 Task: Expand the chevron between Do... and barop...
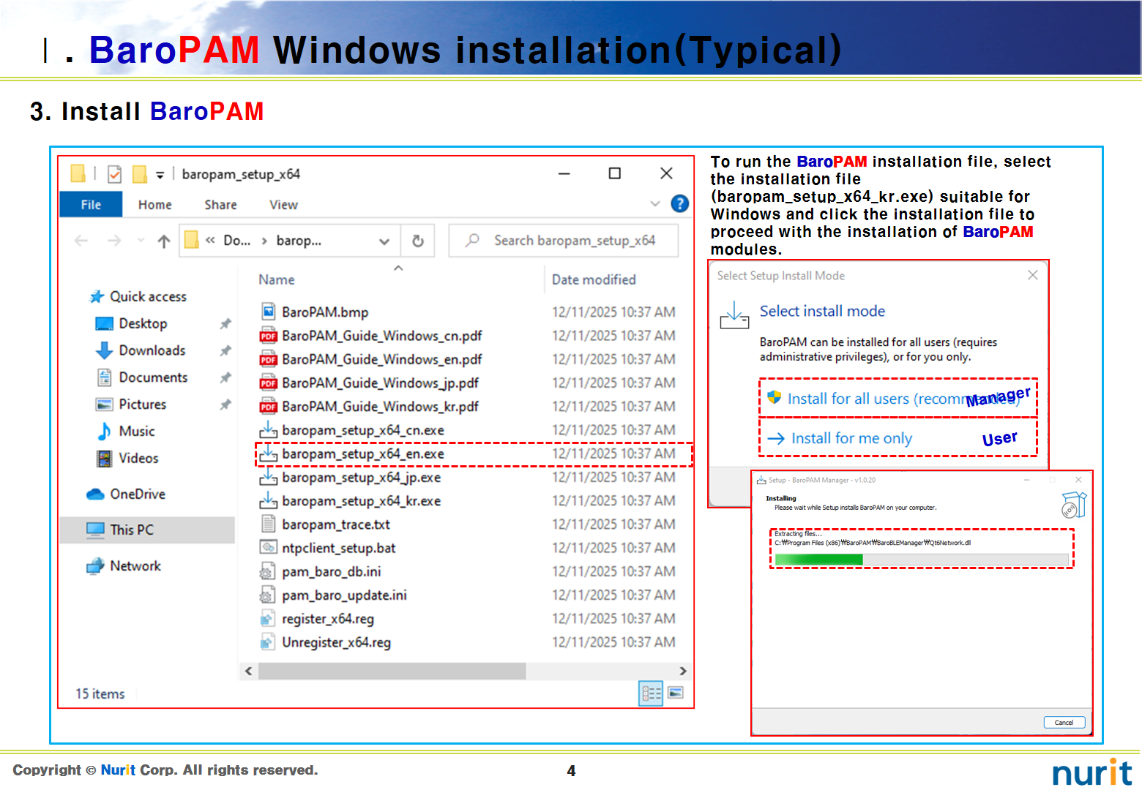pyautogui.click(x=264, y=241)
